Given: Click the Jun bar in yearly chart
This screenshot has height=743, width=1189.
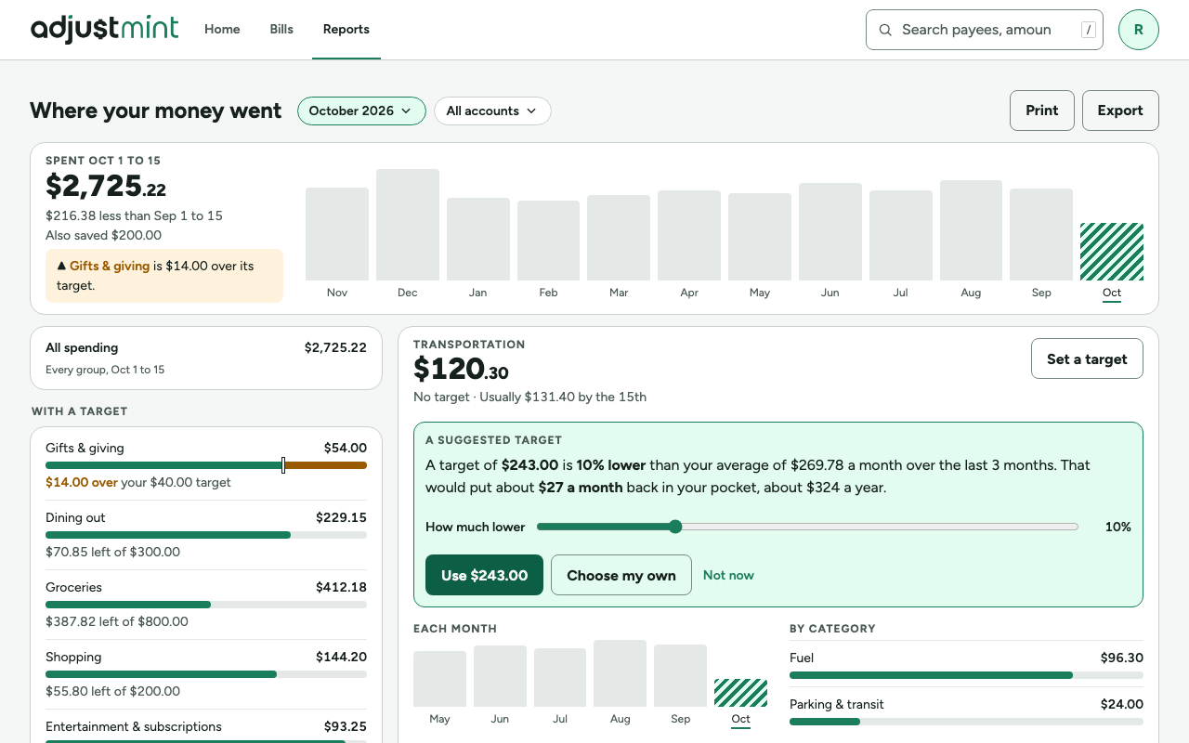Looking at the screenshot, I should pyautogui.click(x=830, y=232).
